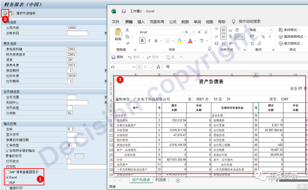
Task: Click the 资产负债表 title cell
Action: (x=211, y=82)
